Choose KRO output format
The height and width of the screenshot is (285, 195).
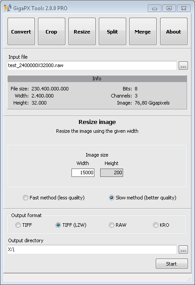pos(161,225)
